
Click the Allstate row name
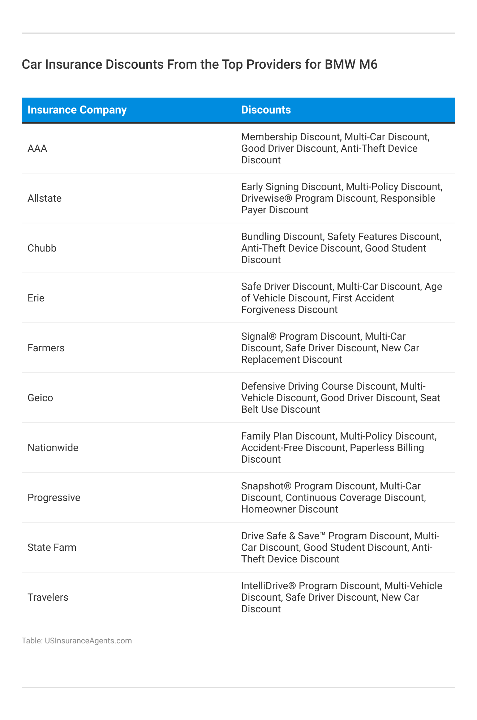(45, 198)
